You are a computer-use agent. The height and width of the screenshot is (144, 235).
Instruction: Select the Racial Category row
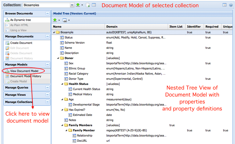(x=142, y=74)
